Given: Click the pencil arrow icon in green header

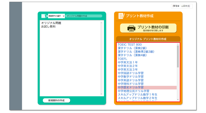Looking at the screenshot, I should tap(44, 16).
